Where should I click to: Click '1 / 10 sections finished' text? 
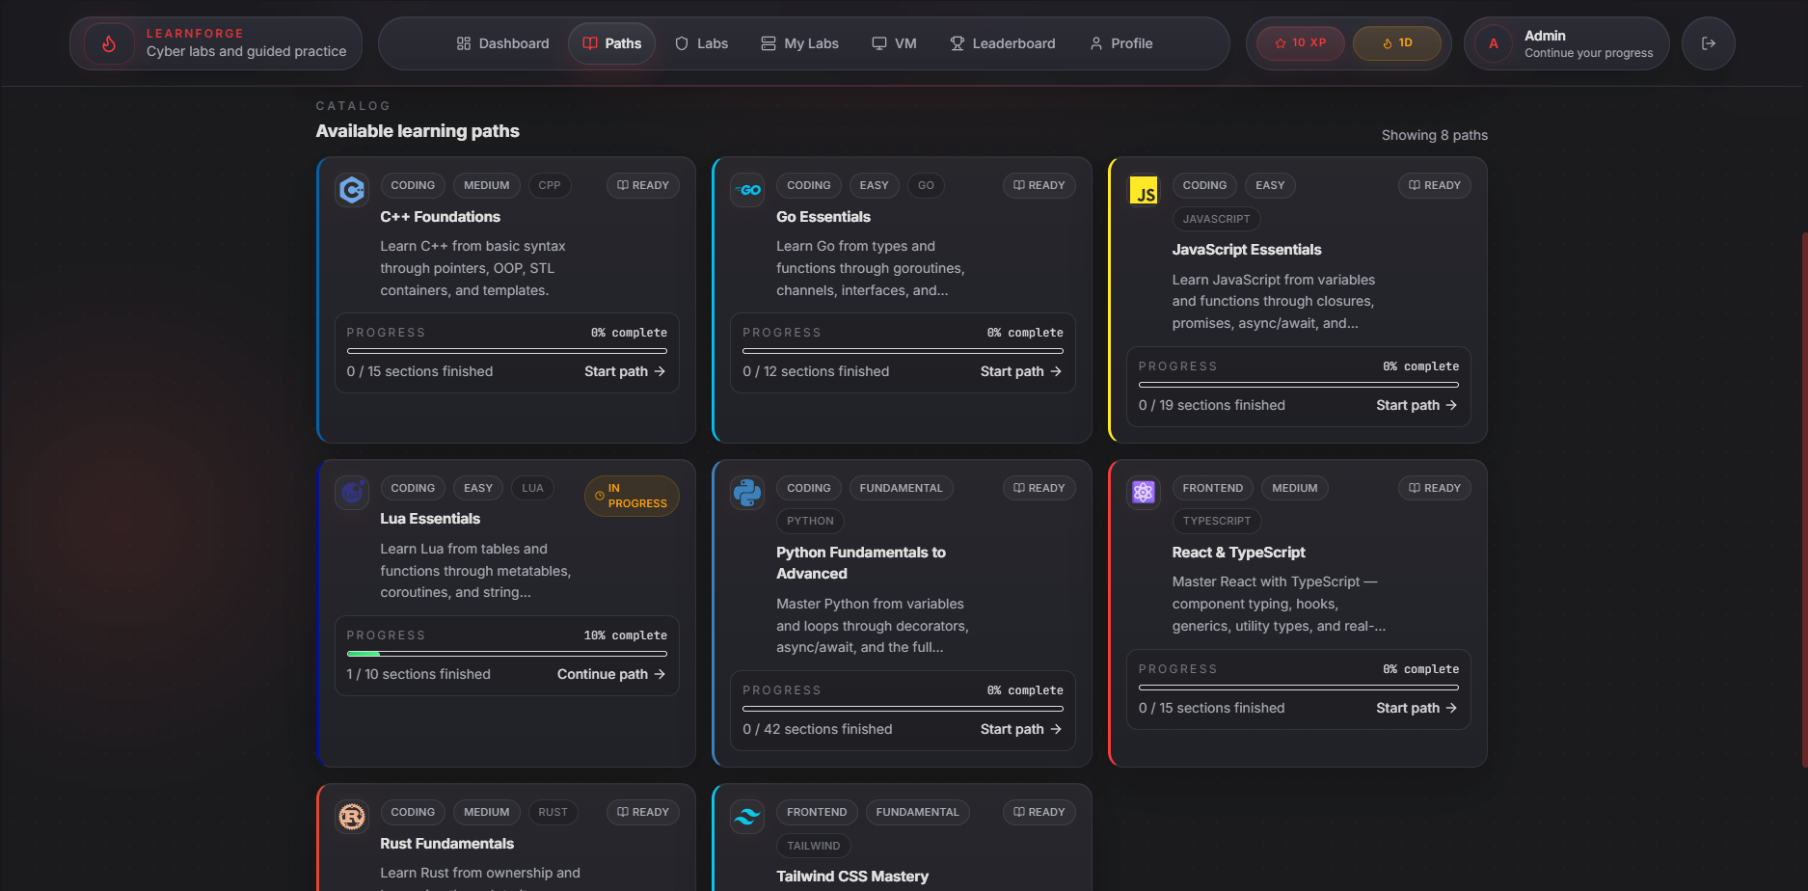tap(418, 674)
